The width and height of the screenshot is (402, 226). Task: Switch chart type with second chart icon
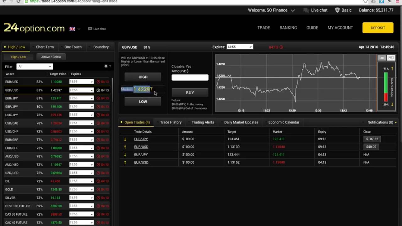coord(391,58)
